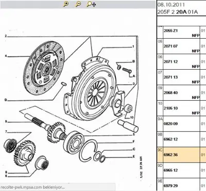
Task: Click the 2055 Z1 part entry
Action: 170,30
